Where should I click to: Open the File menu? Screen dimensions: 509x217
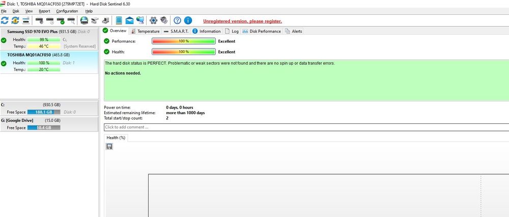tap(4, 11)
